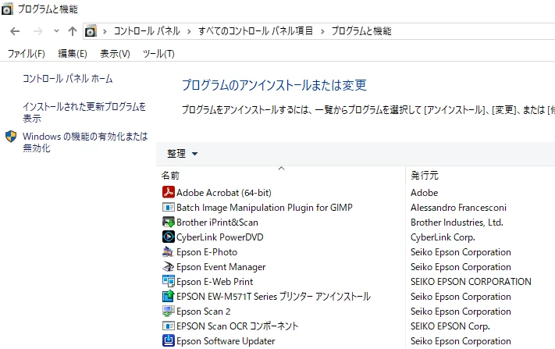Click the Epson E-Web Print icon
Image resolution: width=555 pixels, height=349 pixels.
coord(168,281)
